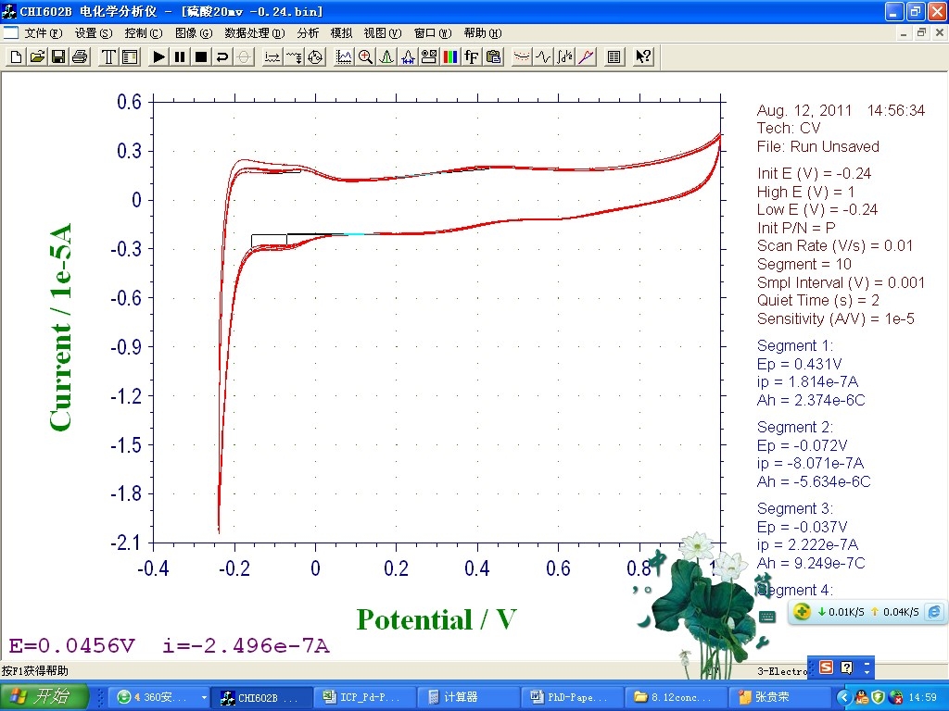Stop the experiment with the square button
This screenshot has width=949, height=711.
pos(200,57)
